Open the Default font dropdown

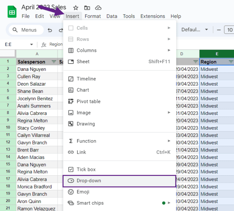click(x=195, y=30)
